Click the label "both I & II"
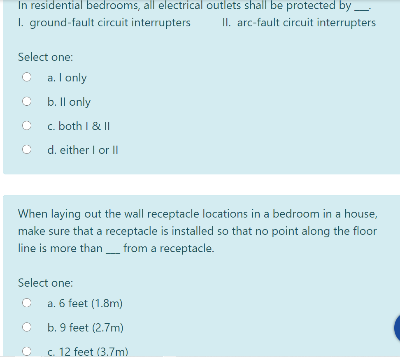 click(x=79, y=126)
